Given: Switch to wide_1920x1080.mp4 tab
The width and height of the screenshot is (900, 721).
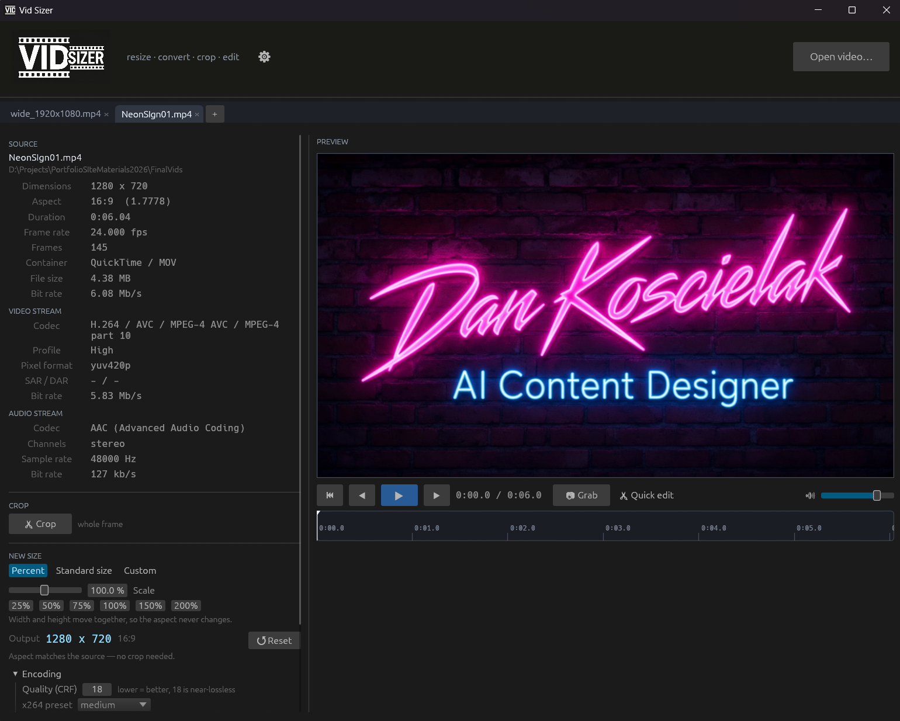Looking at the screenshot, I should [56, 114].
